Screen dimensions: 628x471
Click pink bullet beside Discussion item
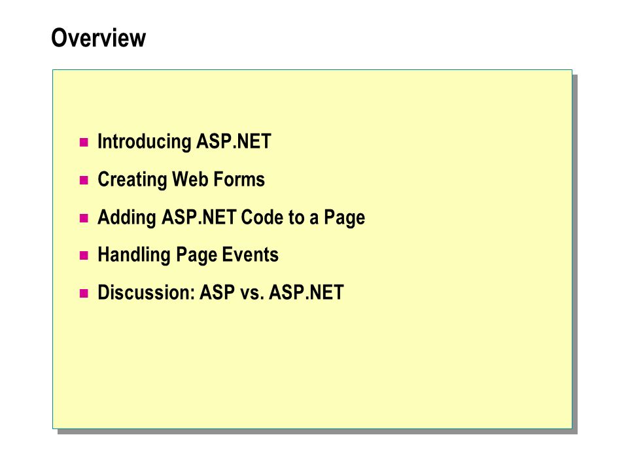[84, 293]
